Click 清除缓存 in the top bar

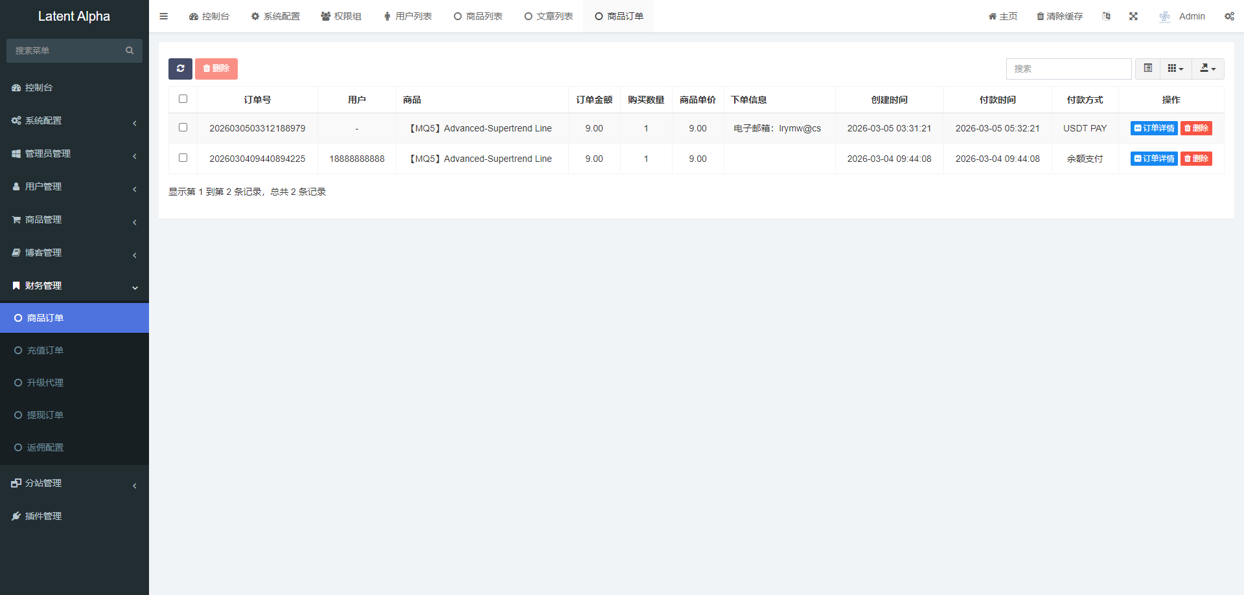click(x=1059, y=16)
